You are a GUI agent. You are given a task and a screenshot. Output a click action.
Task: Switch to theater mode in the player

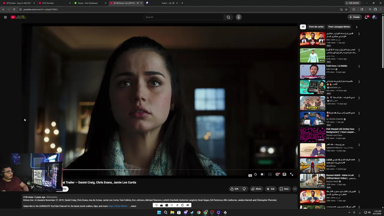(284, 174)
